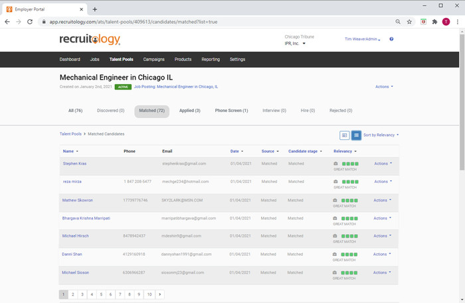Click the browser forward arrow

[x=19, y=22]
